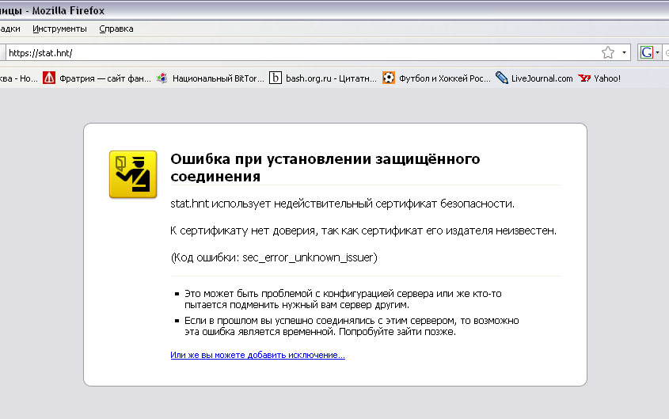Image resolution: width=669 pixels, height=419 pixels.
Task: Click the Фратрия bookmark red icon
Action: [49, 78]
